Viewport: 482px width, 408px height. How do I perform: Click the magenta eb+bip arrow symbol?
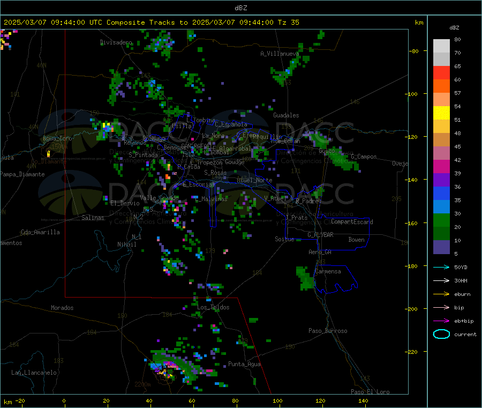coord(441,321)
